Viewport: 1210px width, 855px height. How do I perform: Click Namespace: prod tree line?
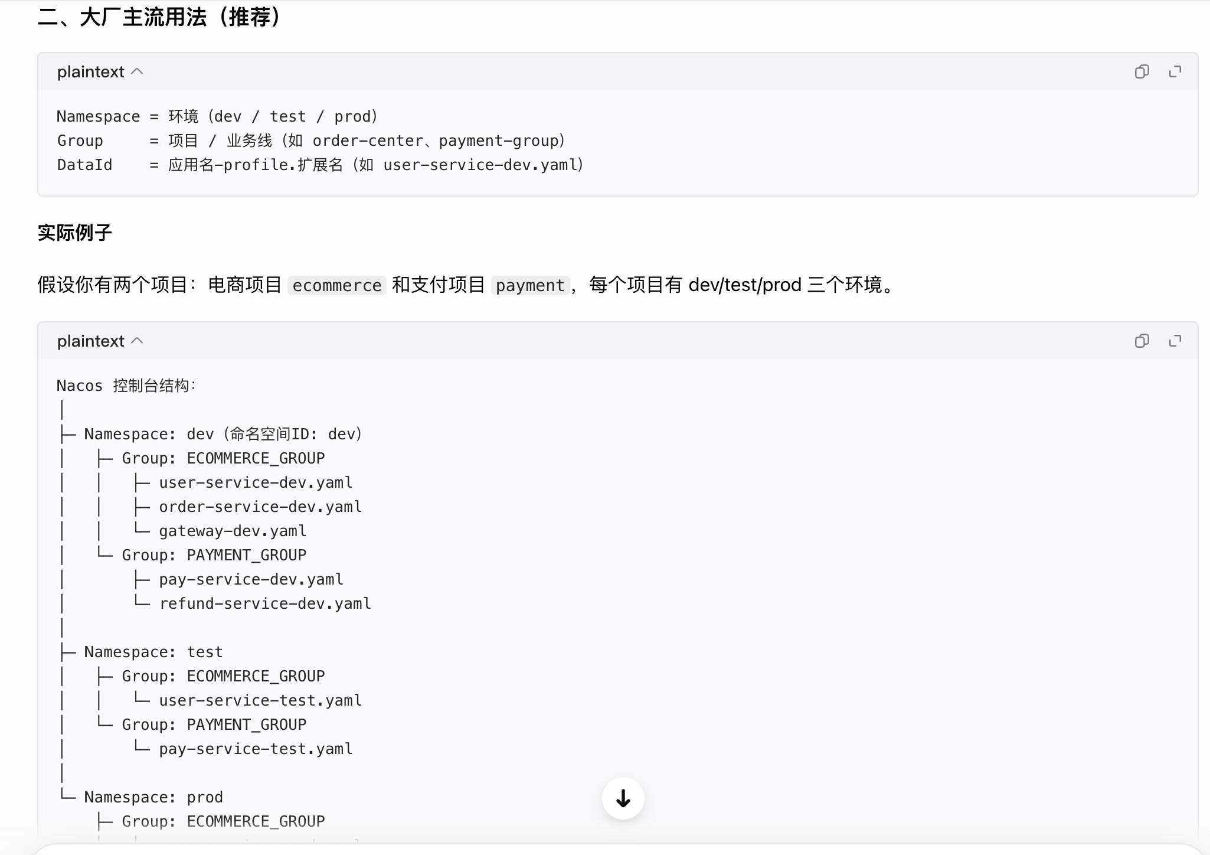pyautogui.click(x=153, y=797)
